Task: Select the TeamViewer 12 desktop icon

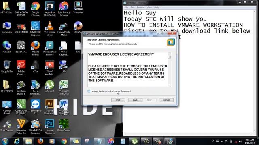Action: click(35, 107)
